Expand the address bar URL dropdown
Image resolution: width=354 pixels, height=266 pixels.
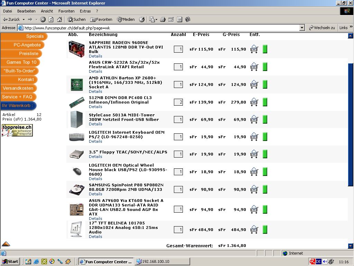click(302, 28)
